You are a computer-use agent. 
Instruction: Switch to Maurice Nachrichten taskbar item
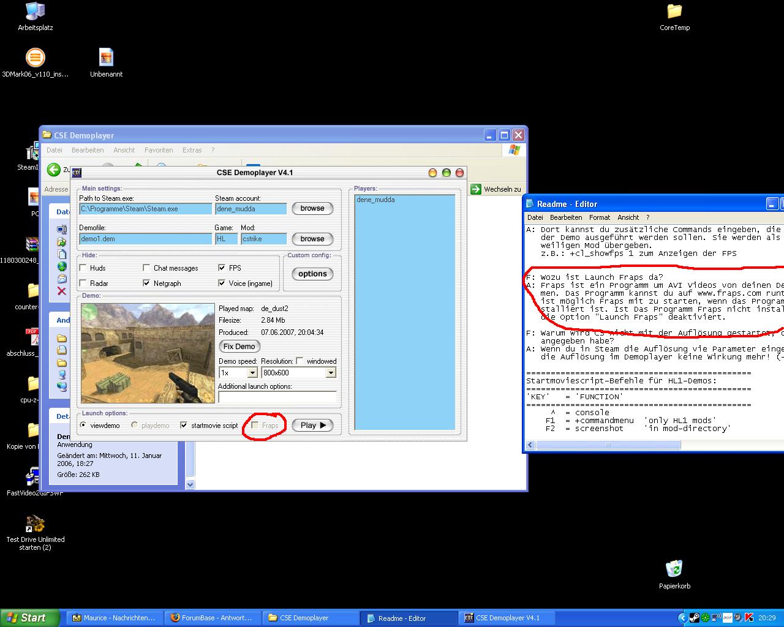click(114, 618)
